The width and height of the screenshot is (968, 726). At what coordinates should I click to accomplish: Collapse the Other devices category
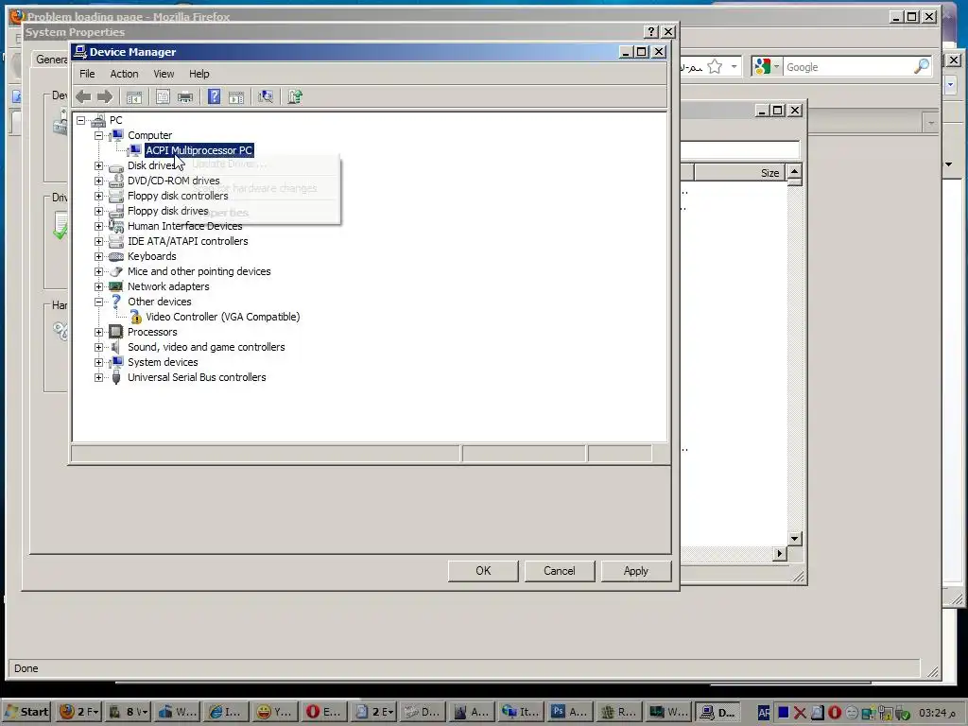pyautogui.click(x=98, y=302)
